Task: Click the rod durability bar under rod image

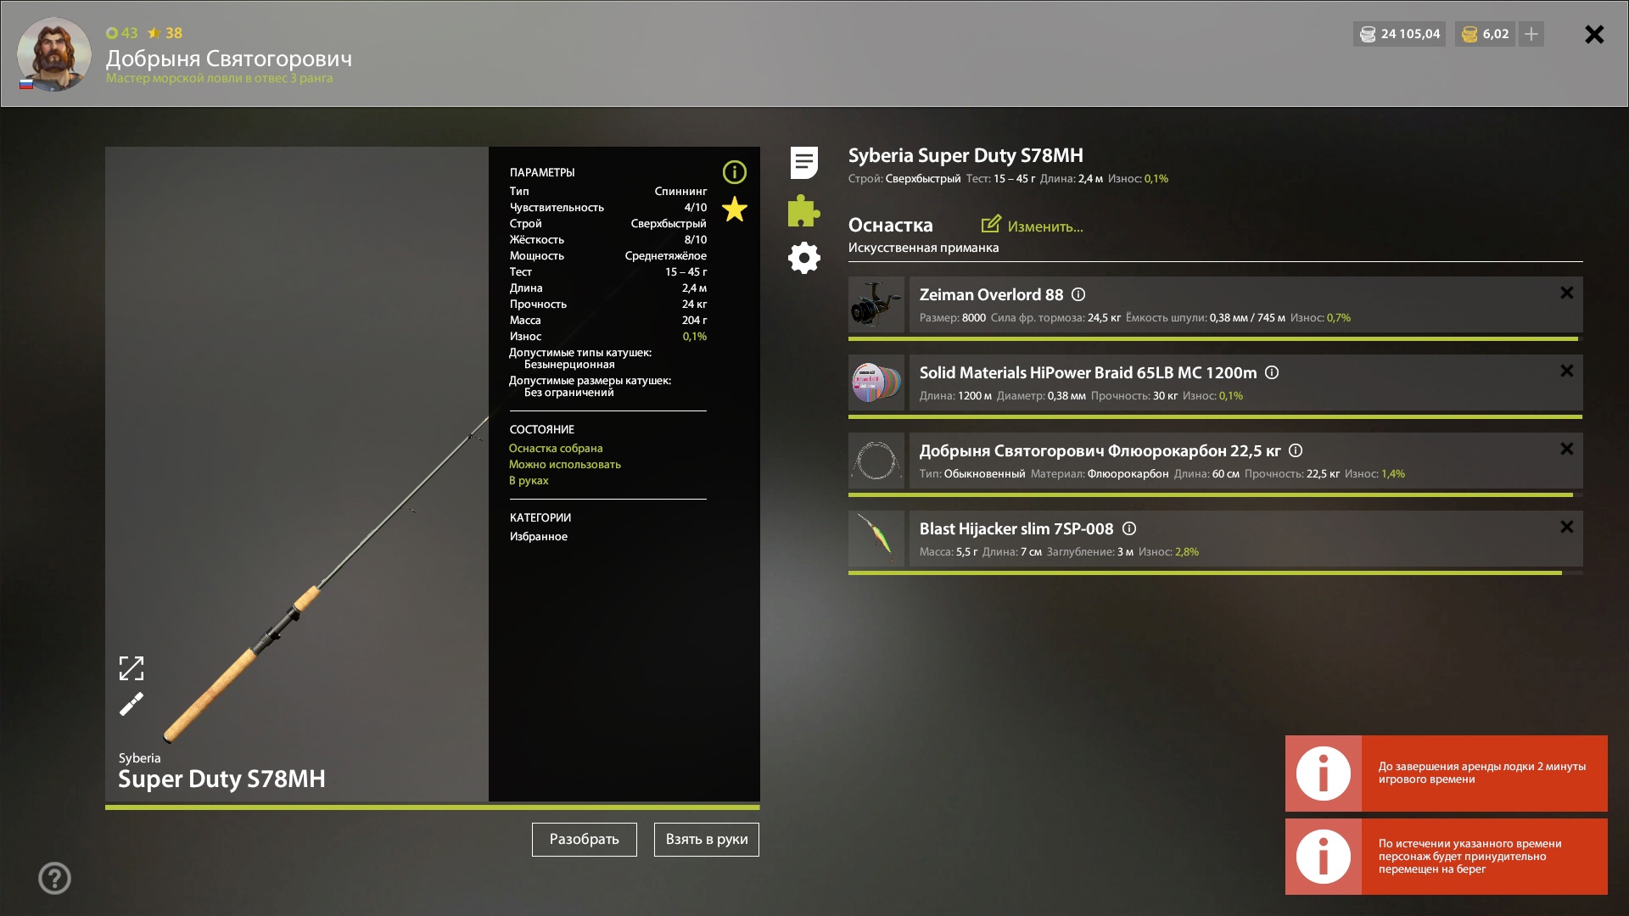Action: pos(433,807)
